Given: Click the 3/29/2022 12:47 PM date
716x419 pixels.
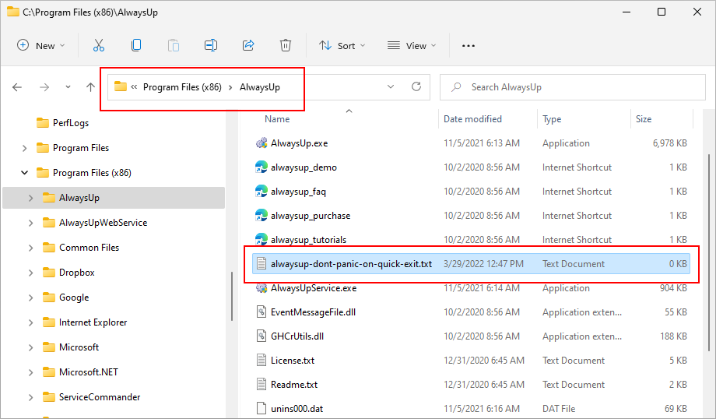Looking at the screenshot, I should (483, 264).
